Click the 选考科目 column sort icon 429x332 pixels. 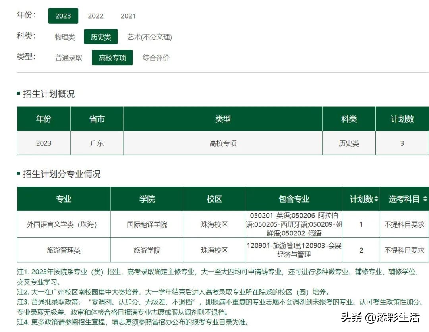point(425,199)
